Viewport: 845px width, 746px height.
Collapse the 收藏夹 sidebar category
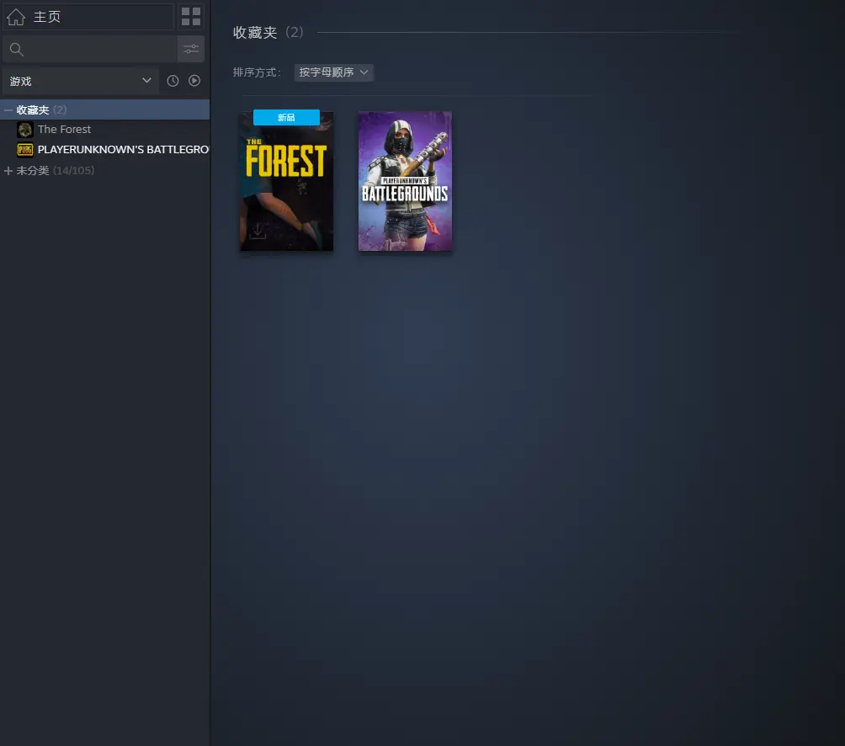[x=8, y=110]
